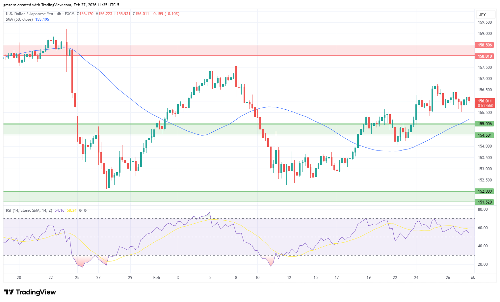This screenshot has height=302, width=500.
Task: Click the low price L155.931
Action: [x=122, y=14]
